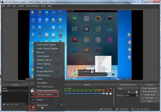Move selected scene down with arrow
Viewport: 161px width, 112px height.
click(x=16, y=105)
